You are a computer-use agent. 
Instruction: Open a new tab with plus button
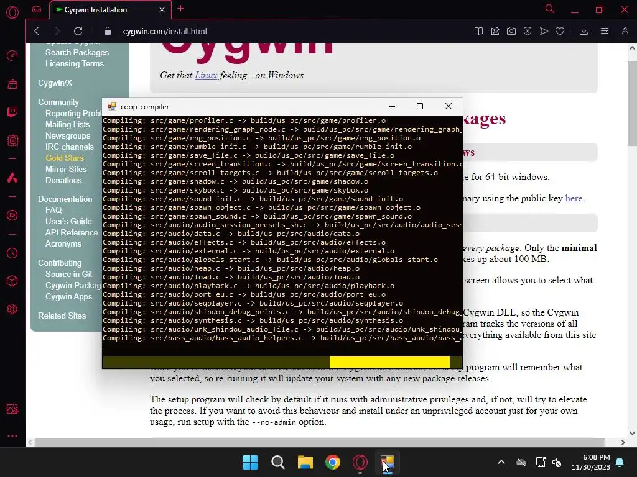pyautogui.click(x=181, y=9)
